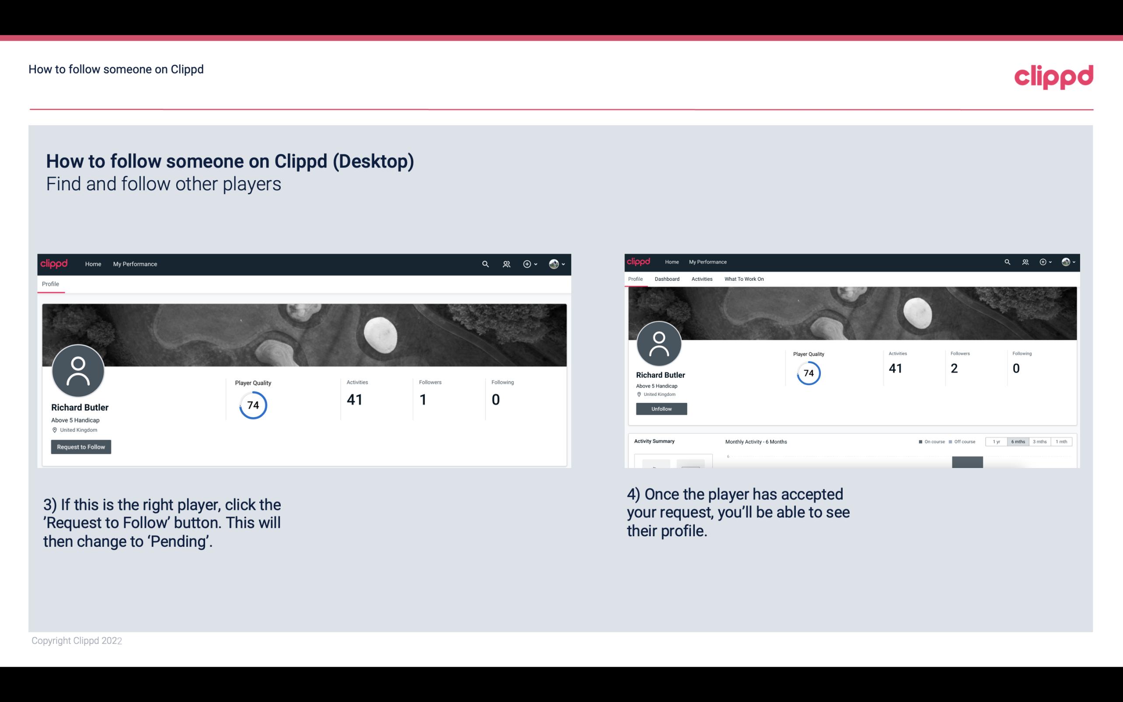1123x702 pixels.
Task: Select the 'My Performance' menu item
Action: [135, 264]
